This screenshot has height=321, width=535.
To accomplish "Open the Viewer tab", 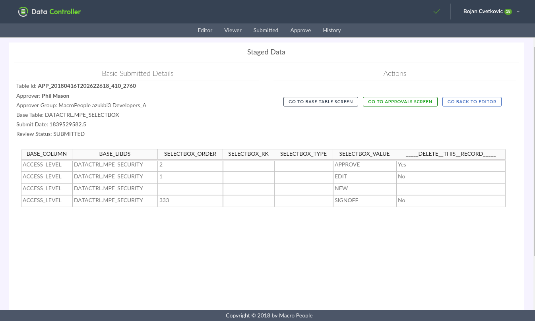I will (233, 30).
